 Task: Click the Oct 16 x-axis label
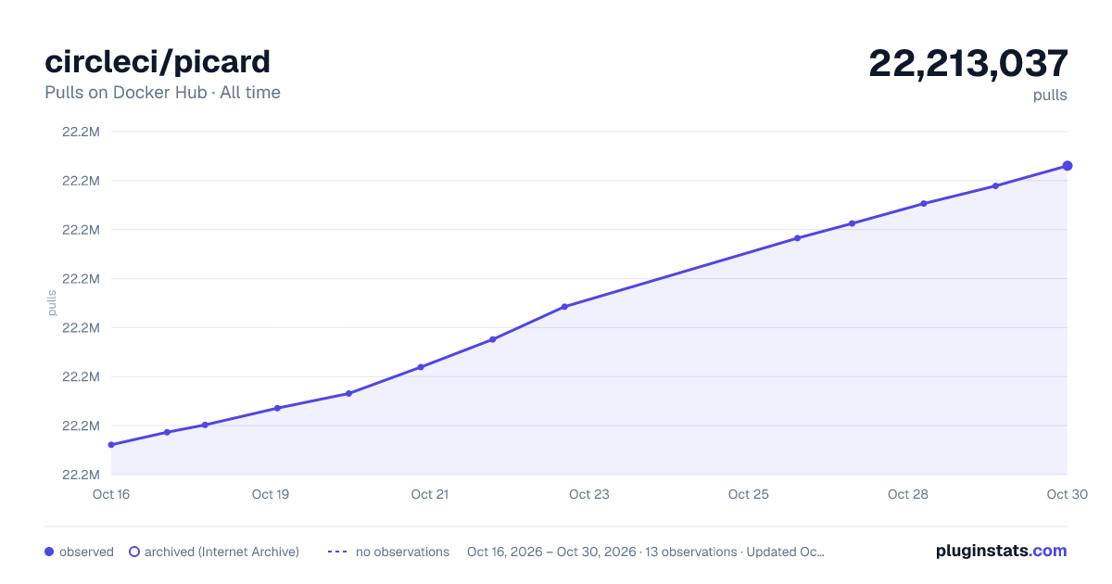(111, 494)
